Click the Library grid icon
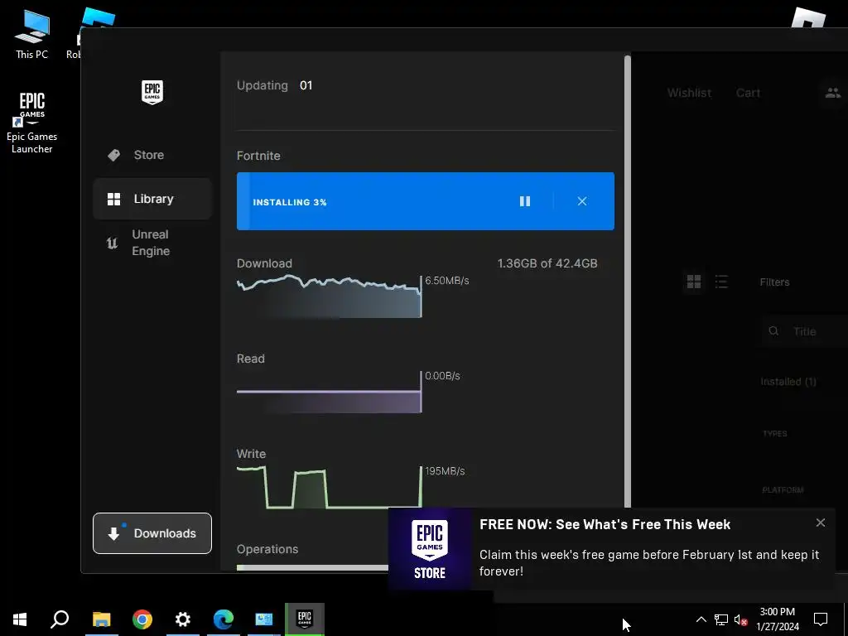This screenshot has height=636, width=848. click(x=113, y=199)
